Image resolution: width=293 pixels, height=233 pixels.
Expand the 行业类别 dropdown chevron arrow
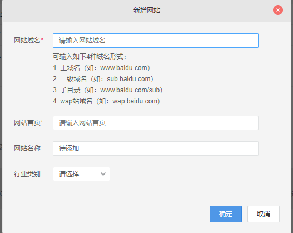[x=103, y=174]
